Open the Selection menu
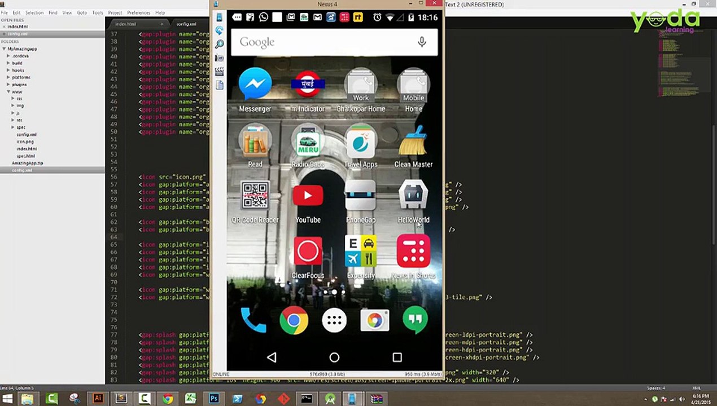This screenshot has width=717, height=406. pyautogui.click(x=34, y=12)
